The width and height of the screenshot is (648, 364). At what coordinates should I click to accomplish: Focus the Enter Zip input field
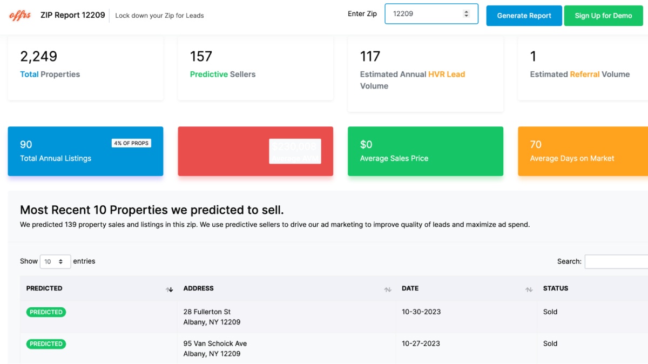[424, 14]
